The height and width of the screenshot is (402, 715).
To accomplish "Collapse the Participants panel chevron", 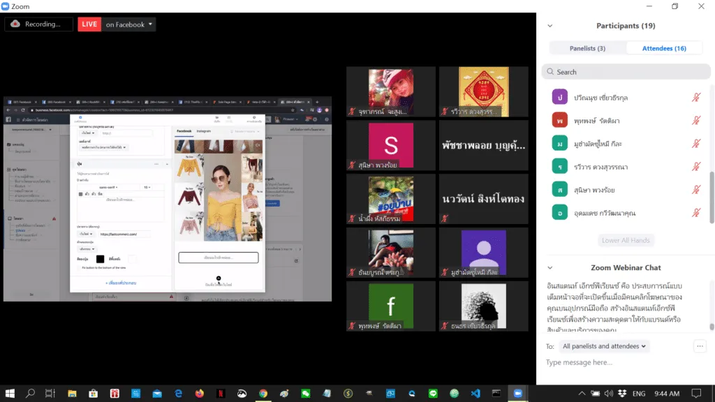I will point(550,26).
